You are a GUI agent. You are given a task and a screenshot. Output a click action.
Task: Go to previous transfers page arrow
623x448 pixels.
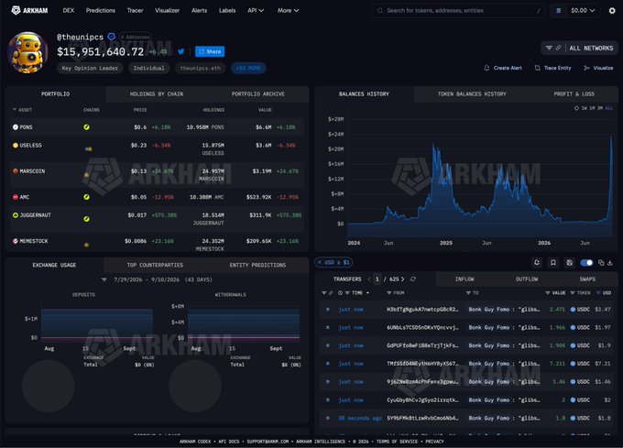click(369, 279)
